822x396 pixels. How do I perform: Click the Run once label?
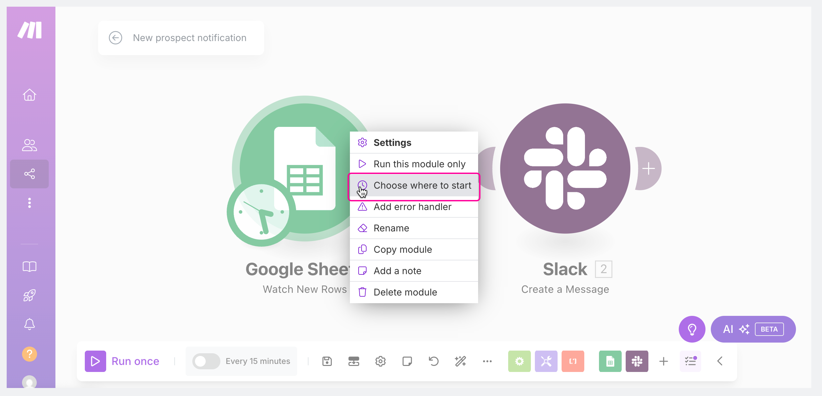[135, 361]
